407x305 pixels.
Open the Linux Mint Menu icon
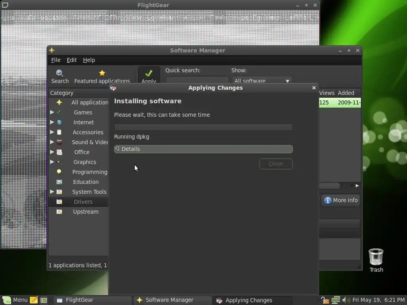tap(7, 300)
